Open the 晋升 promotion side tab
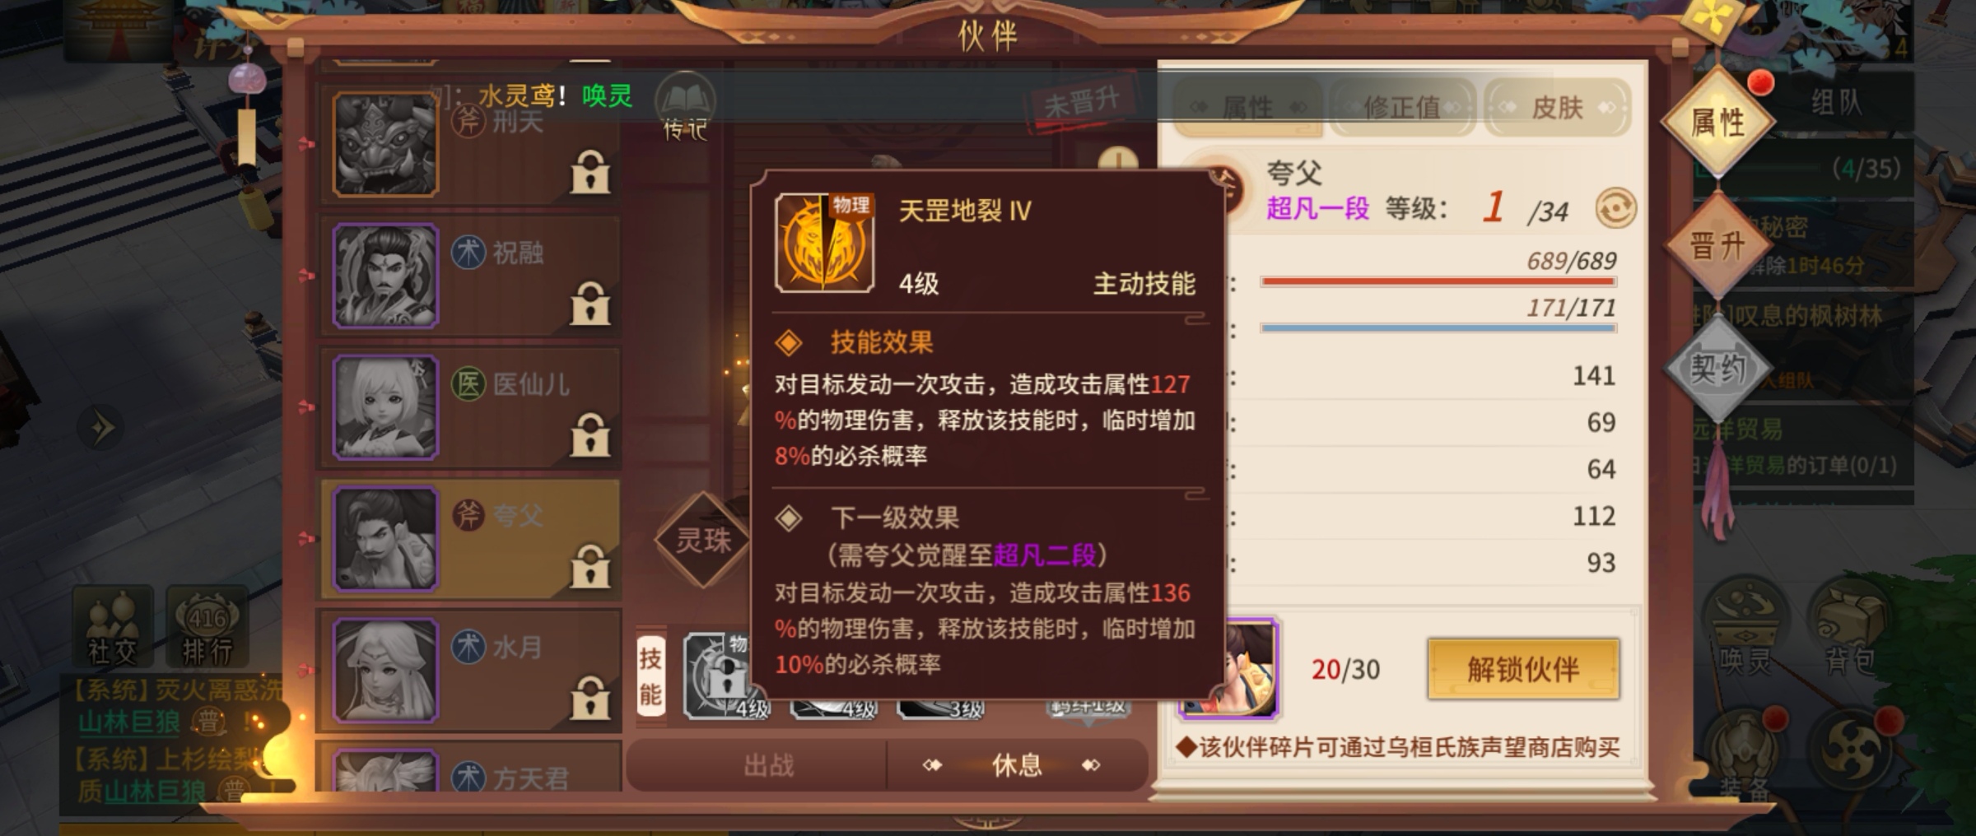1976x836 pixels. pos(1718,245)
